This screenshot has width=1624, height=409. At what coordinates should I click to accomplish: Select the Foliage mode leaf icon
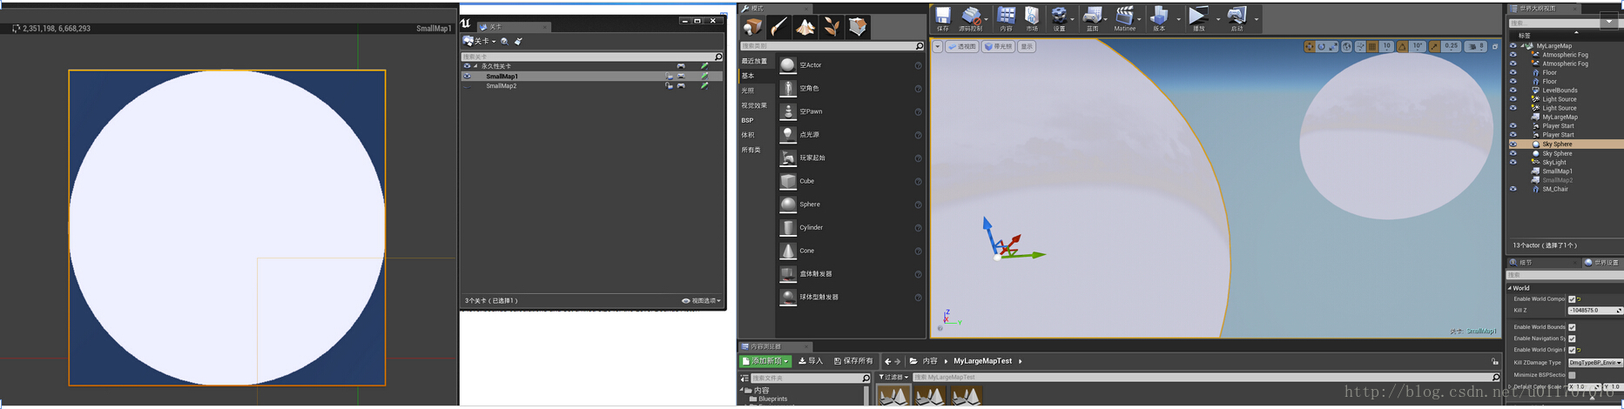[x=832, y=27]
